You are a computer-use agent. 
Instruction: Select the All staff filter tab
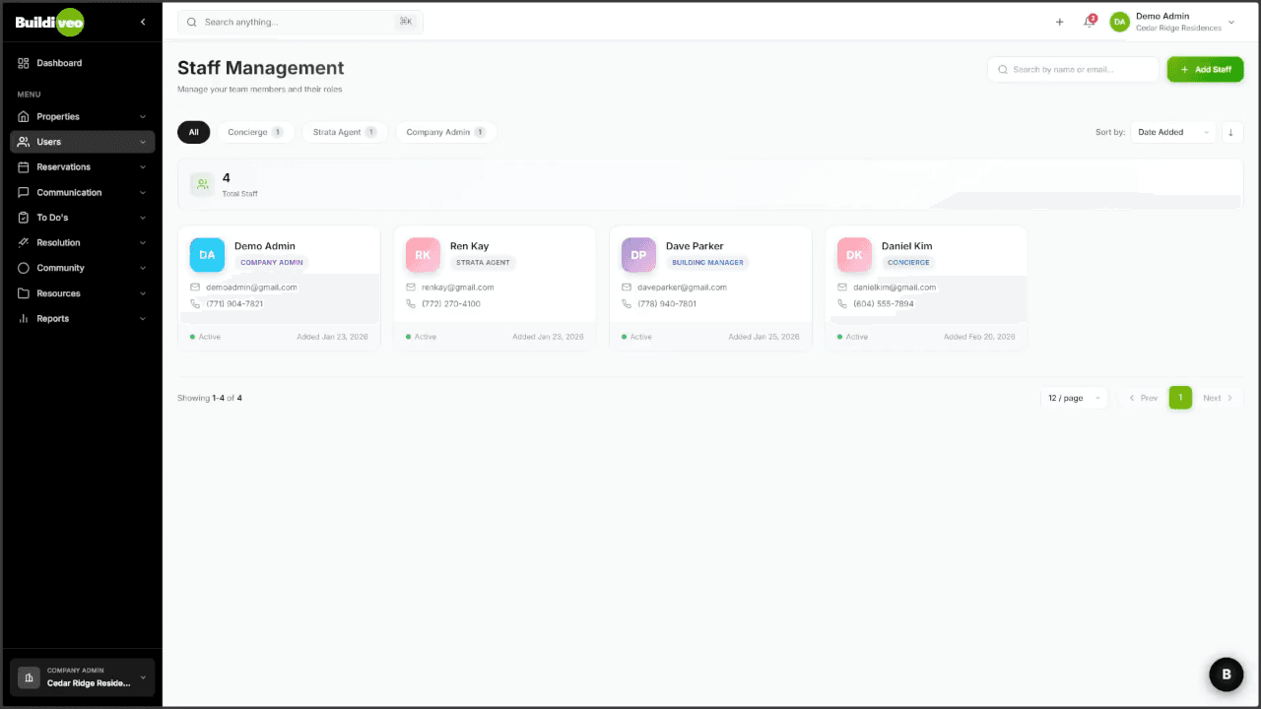point(193,131)
